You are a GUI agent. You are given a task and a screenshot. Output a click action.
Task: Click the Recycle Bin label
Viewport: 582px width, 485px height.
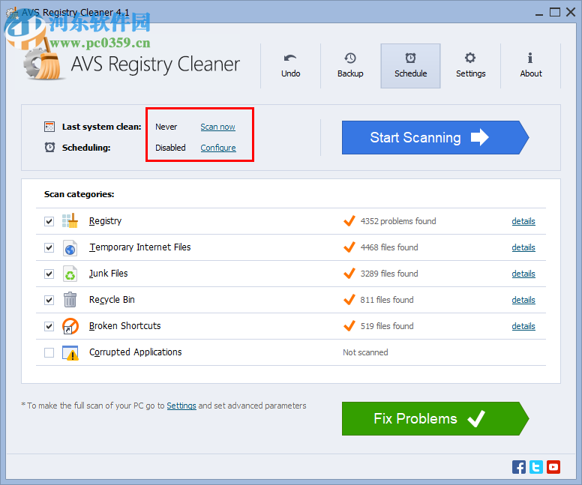112,300
